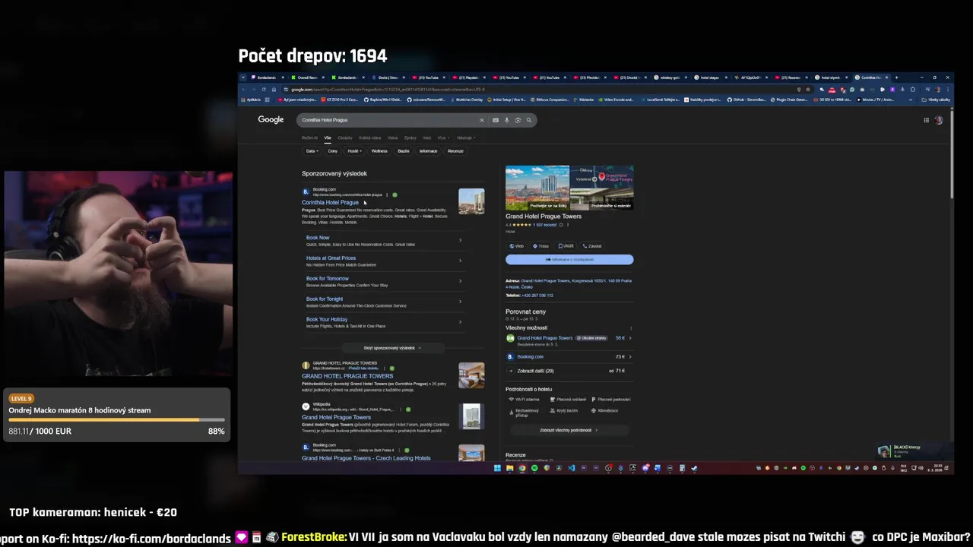
Task: Open Google Lens image search
Action: (x=518, y=120)
